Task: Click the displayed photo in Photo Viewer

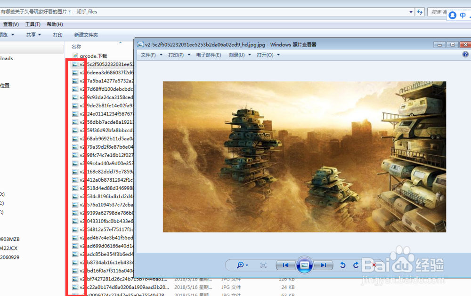Action: [304, 157]
